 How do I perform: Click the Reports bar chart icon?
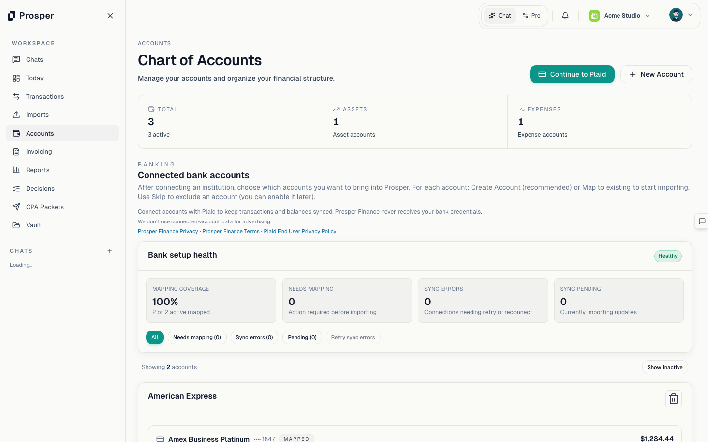(16, 170)
